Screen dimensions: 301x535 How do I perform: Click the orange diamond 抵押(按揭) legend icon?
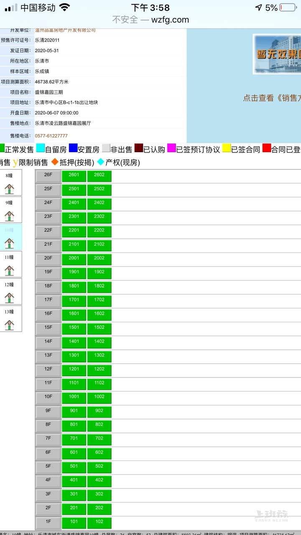pyautogui.click(x=55, y=162)
